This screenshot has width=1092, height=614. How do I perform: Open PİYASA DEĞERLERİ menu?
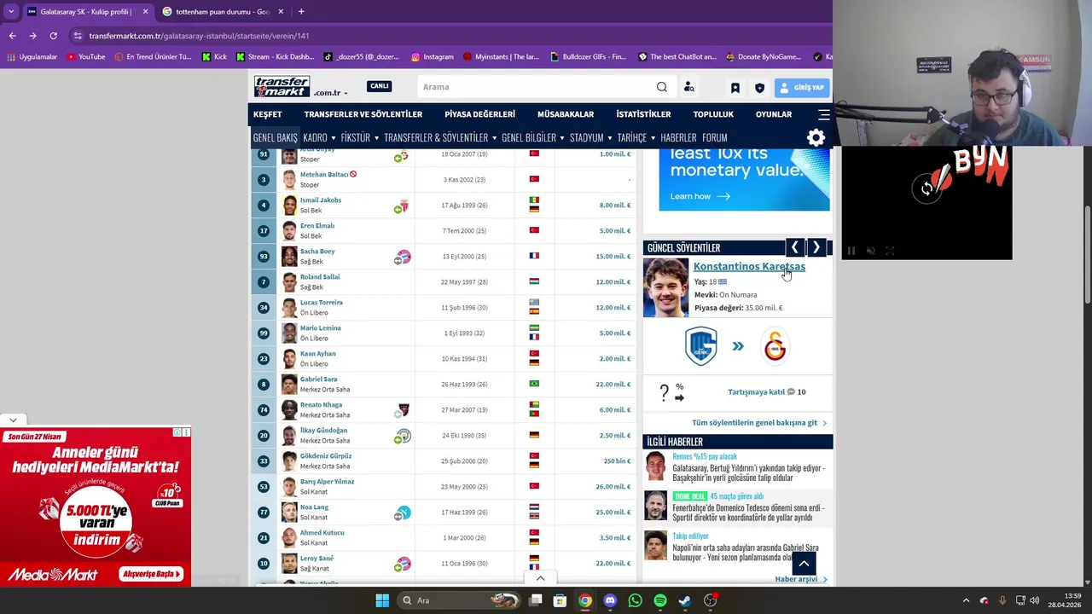[479, 114]
